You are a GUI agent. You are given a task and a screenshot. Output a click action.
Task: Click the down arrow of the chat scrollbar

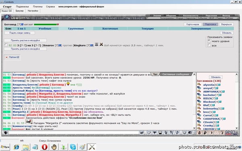(x=194, y=128)
